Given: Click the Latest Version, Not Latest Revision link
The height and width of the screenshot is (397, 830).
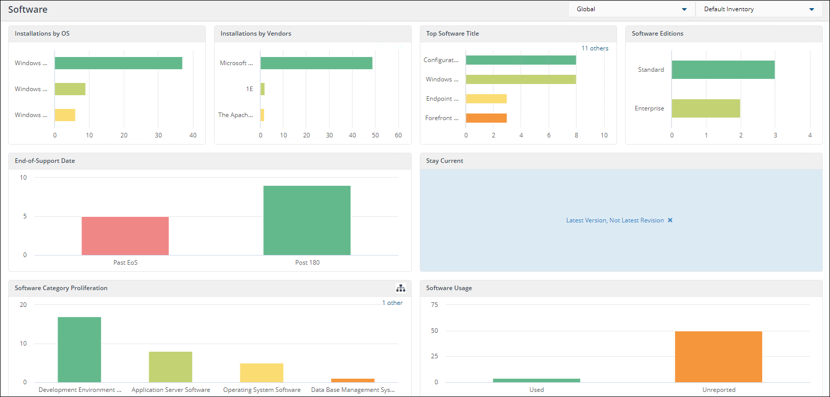Looking at the screenshot, I should click(x=614, y=220).
